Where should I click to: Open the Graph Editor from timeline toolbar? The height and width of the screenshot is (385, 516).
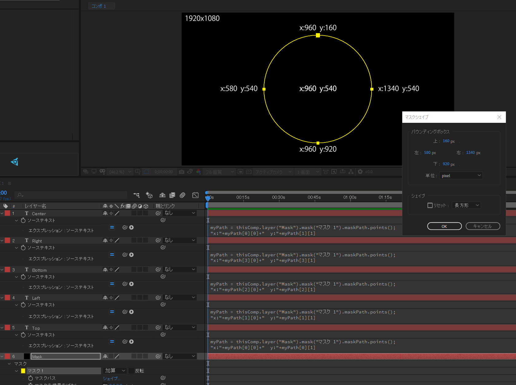coord(195,195)
